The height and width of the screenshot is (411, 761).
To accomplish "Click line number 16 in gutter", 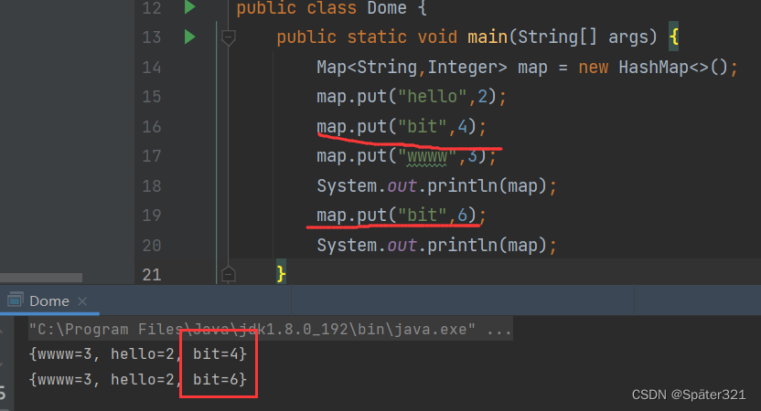I will 151,127.
